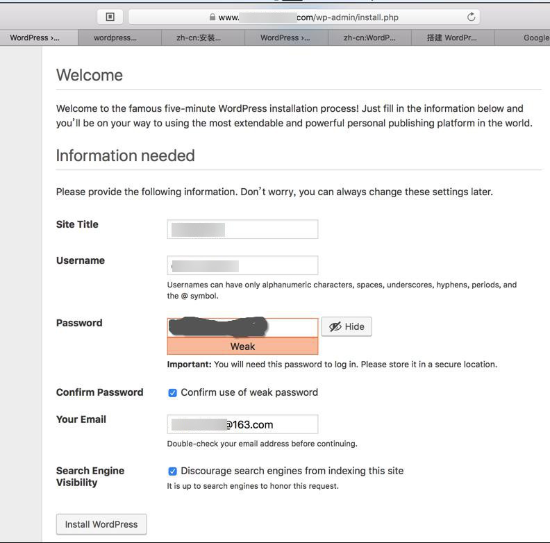Click "Double-check your email address" hint text
550x543 pixels.
coord(262,444)
